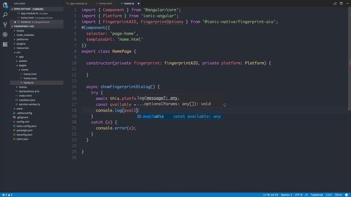Viewport: 351px width, 197px height.
Task: Click the errors and warnings status indicator
Action: [7, 195]
